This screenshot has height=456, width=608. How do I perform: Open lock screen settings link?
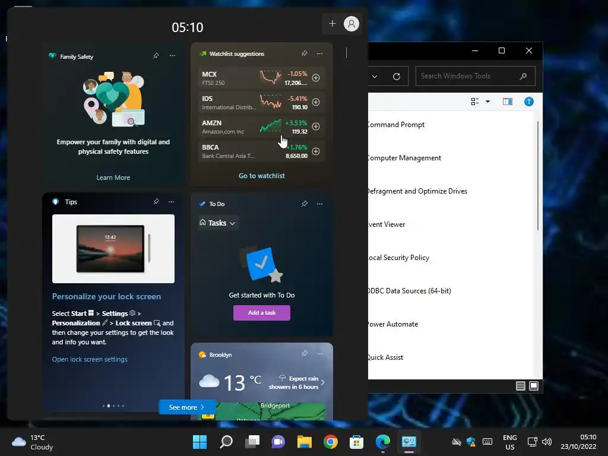[90, 359]
